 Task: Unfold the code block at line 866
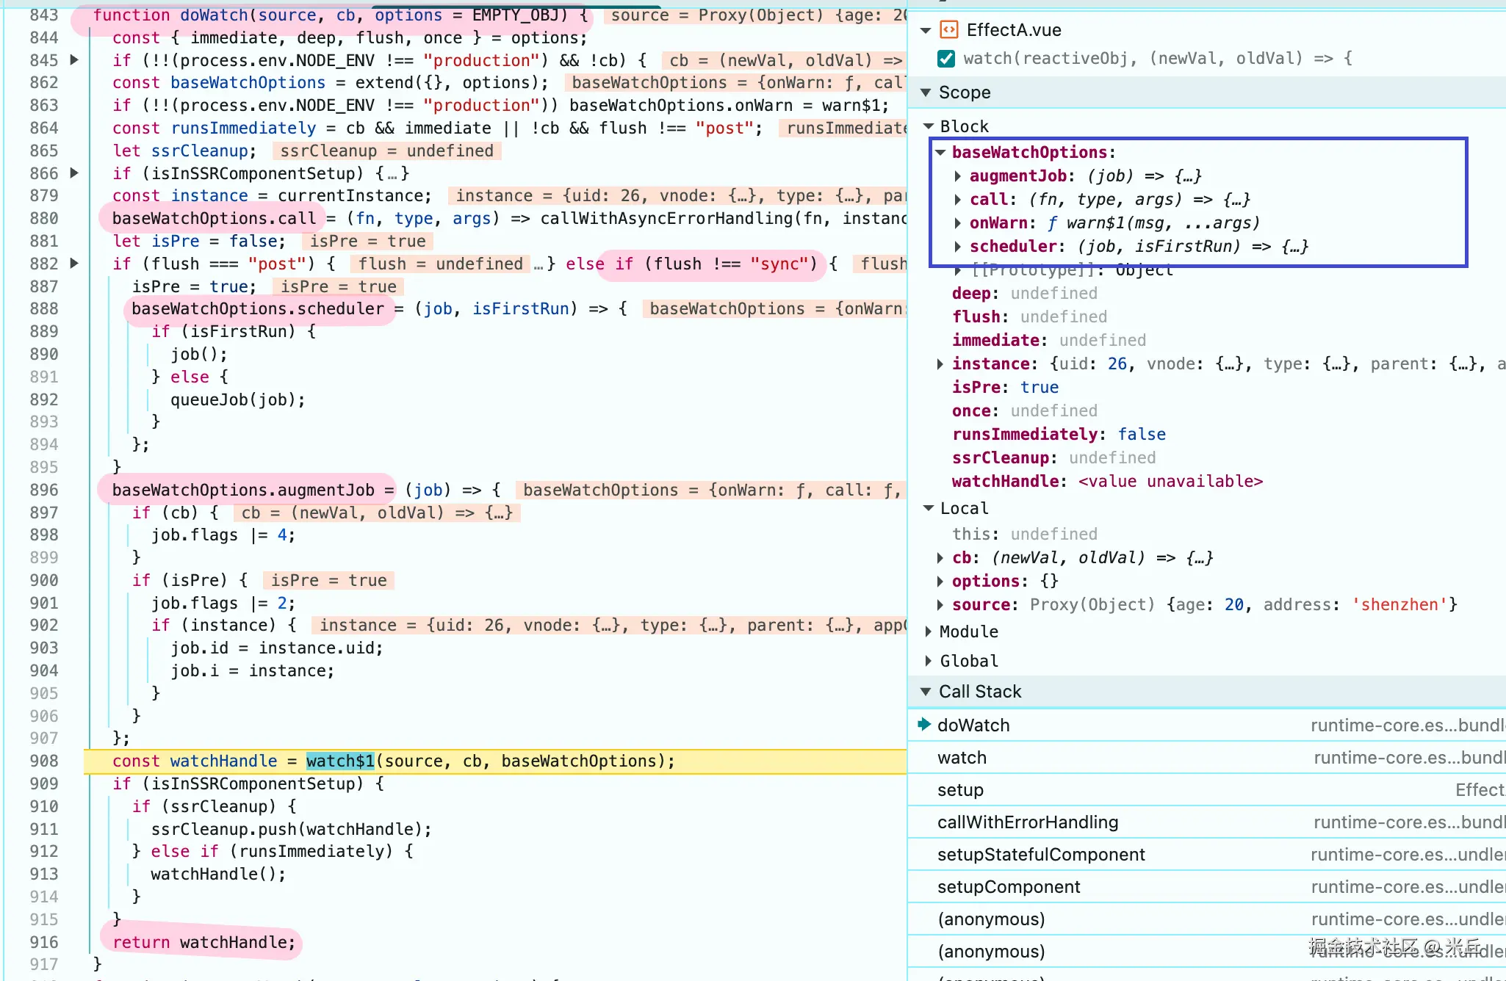(74, 173)
